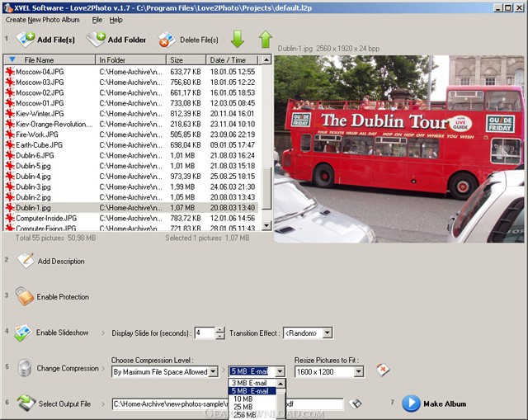Image resolution: width=528 pixels, height=420 pixels.
Task: Move selected file down with green arrow
Action: coord(238,39)
